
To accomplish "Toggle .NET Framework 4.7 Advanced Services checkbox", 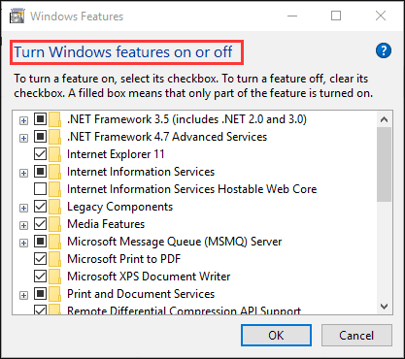I will tap(41, 137).
